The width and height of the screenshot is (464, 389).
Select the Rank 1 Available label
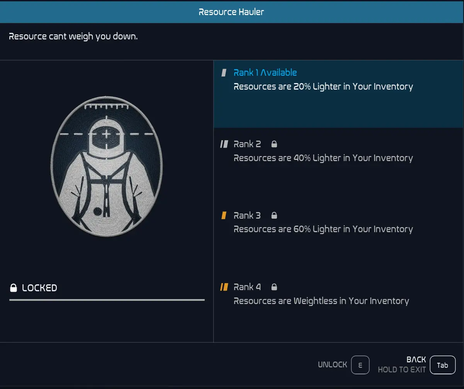coord(265,73)
